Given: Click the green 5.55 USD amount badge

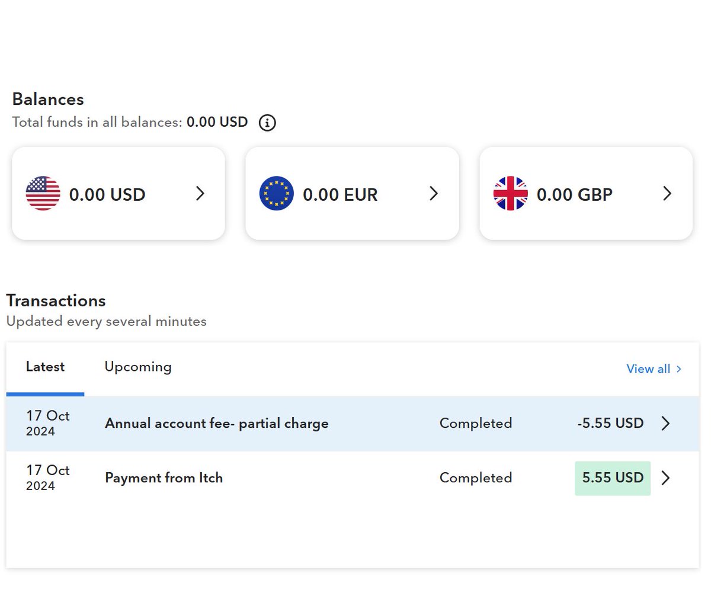Looking at the screenshot, I should tap(613, 478).
